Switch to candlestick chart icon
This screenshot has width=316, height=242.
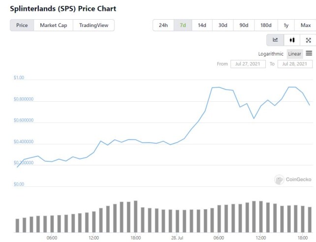point(292,40)
